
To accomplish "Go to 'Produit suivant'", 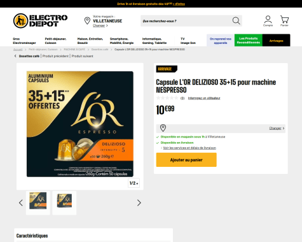I will tap(83, 56).
